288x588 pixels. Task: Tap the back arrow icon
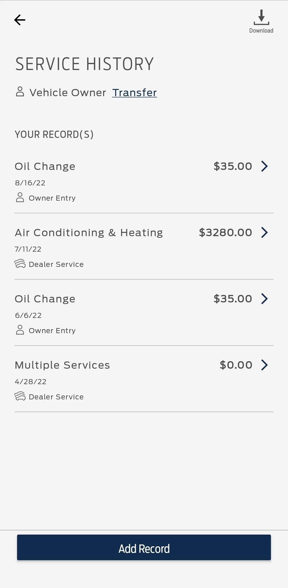tap(20, 20)
